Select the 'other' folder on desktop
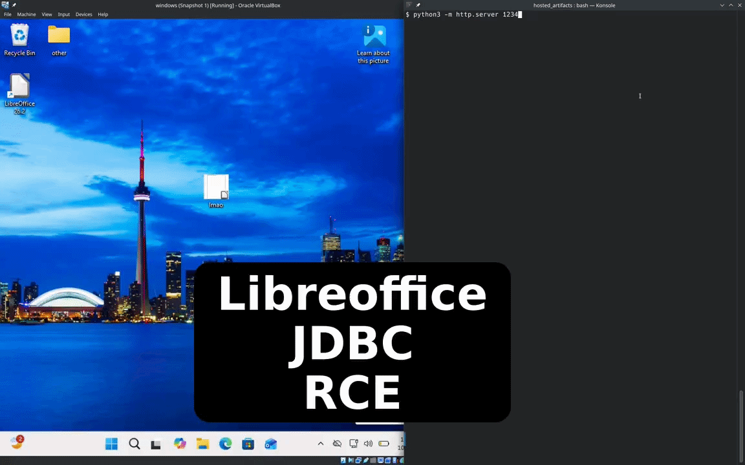 click(59, 40)
